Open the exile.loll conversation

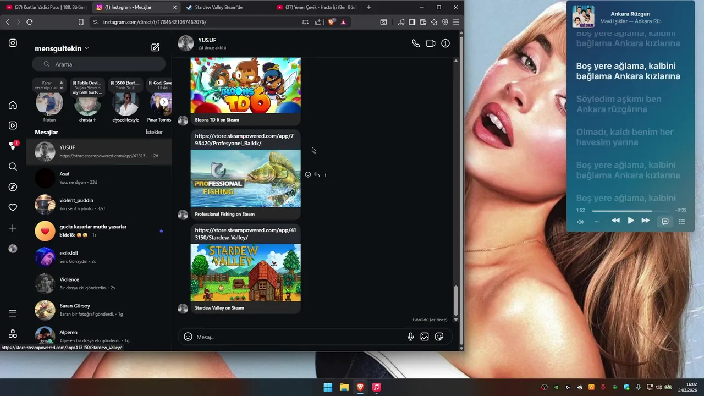99,257
